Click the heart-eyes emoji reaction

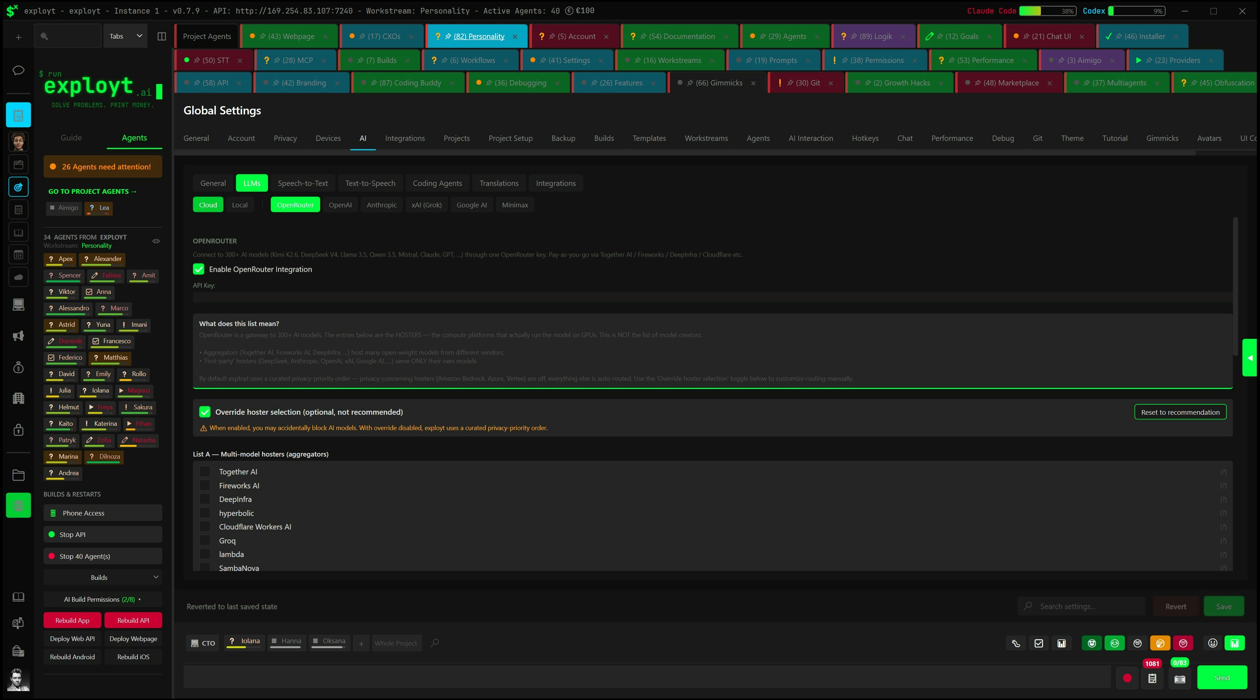1092,643
